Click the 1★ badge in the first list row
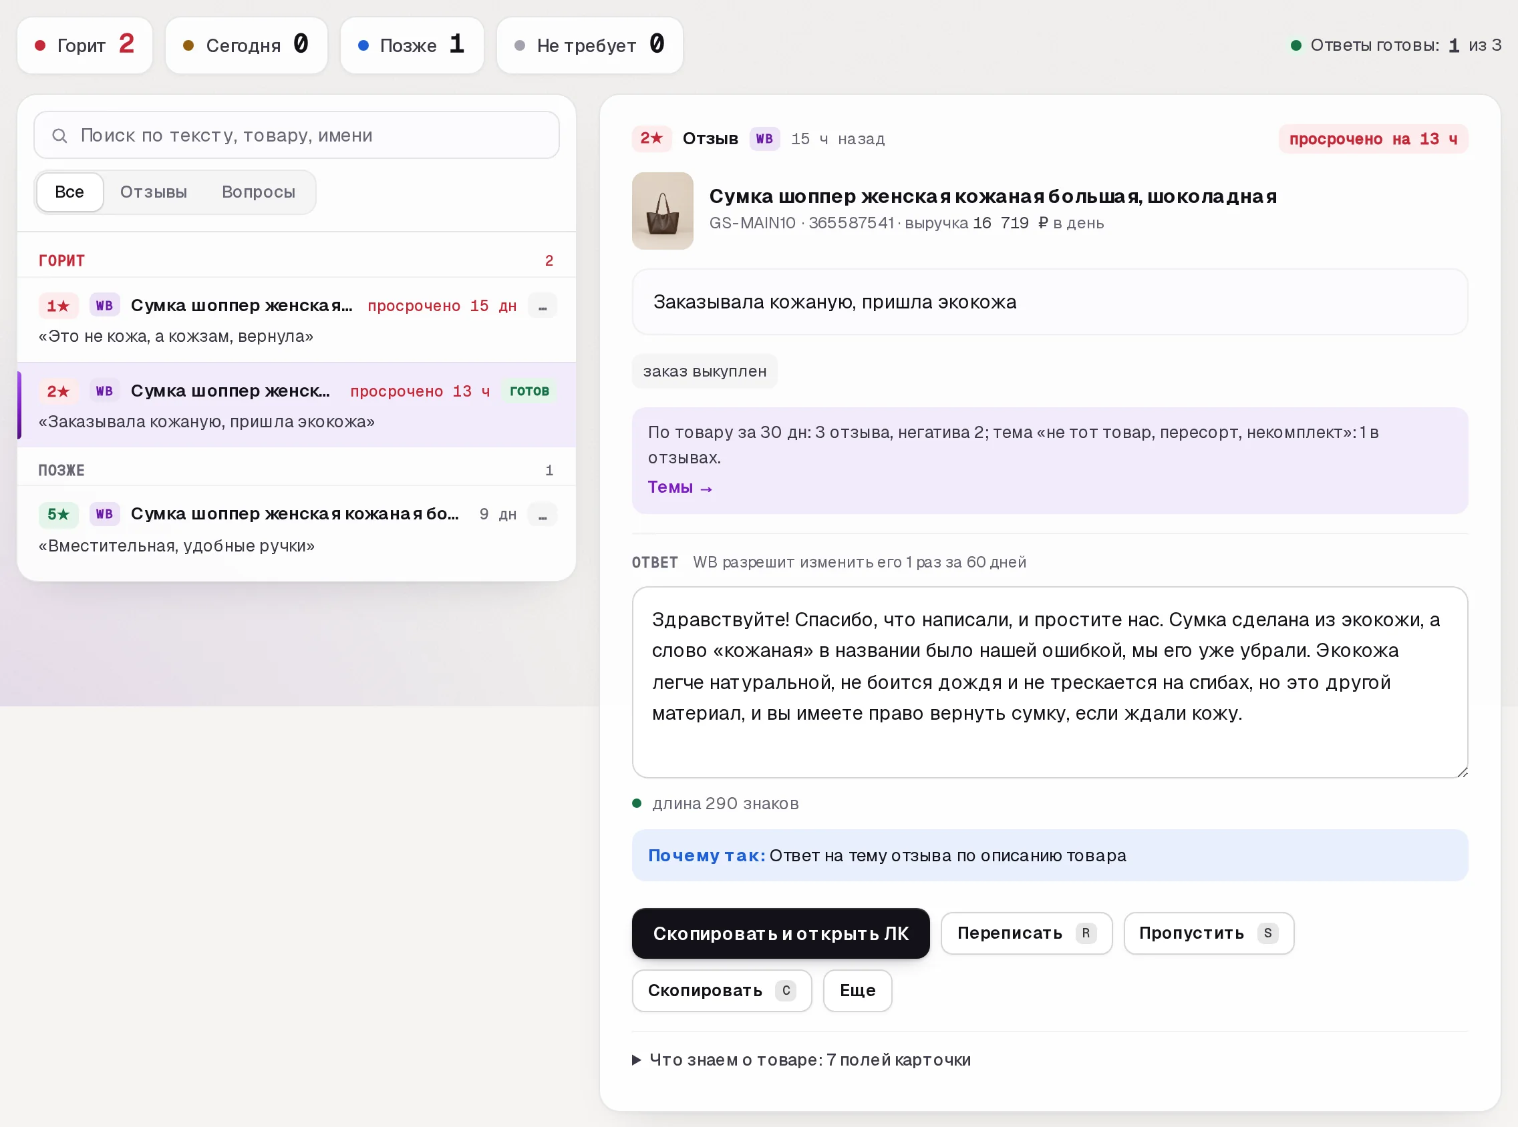 pos(58,306)
